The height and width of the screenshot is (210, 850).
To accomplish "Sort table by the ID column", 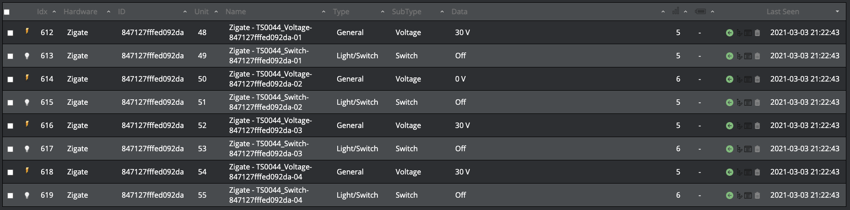I will [122, 12].
